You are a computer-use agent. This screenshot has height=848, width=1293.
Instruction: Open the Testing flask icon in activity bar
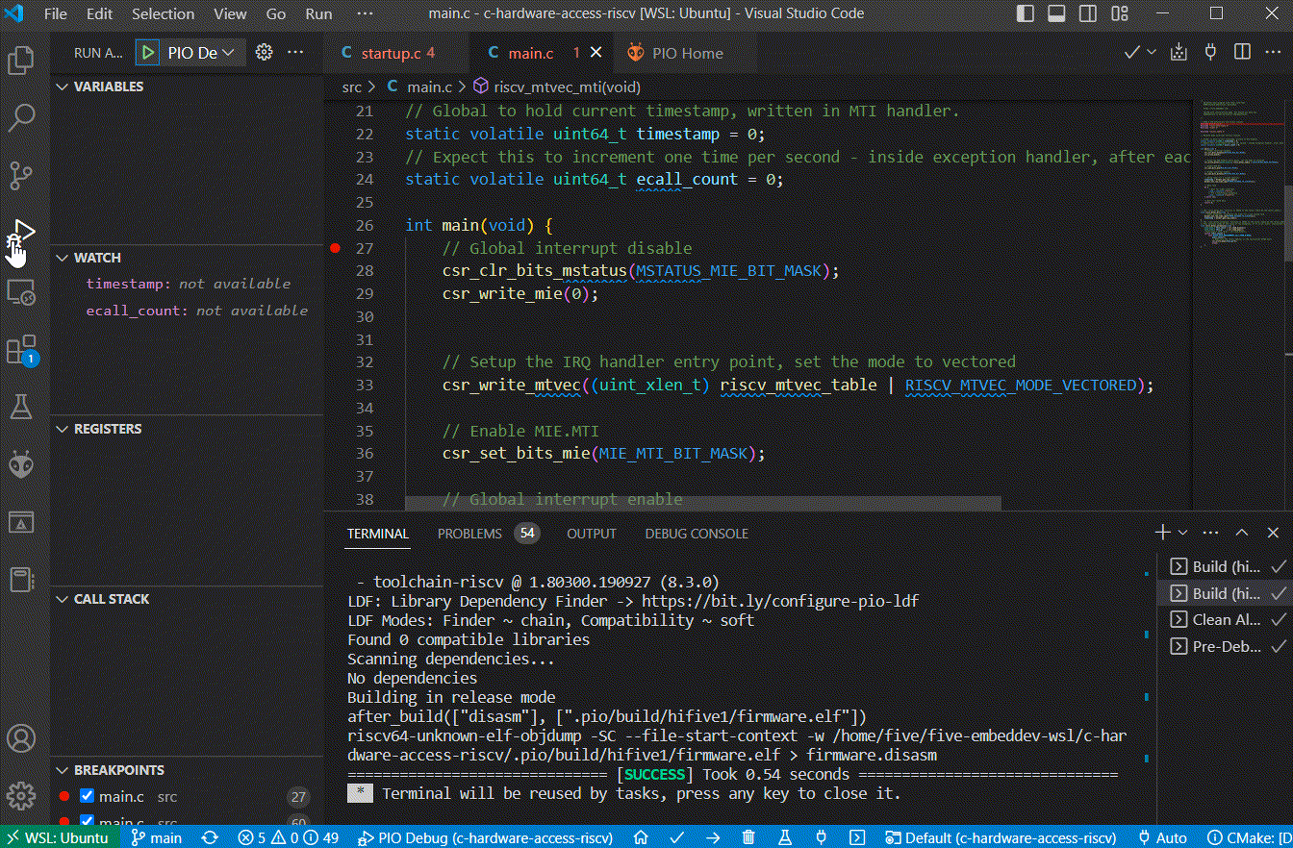pyautogui.click(x=21, y=406)
